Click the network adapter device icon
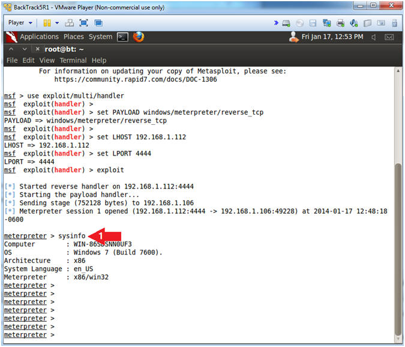The image size is (405, 347). 327,23
